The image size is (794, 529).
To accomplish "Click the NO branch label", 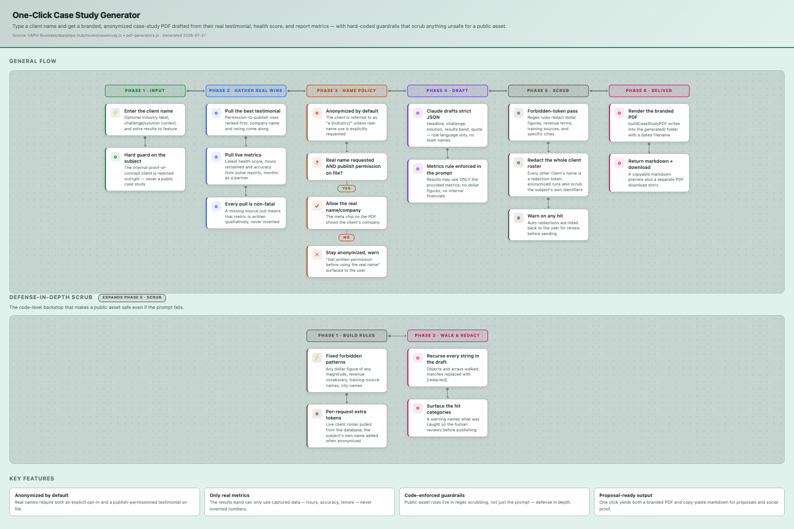I will [347, 238].
